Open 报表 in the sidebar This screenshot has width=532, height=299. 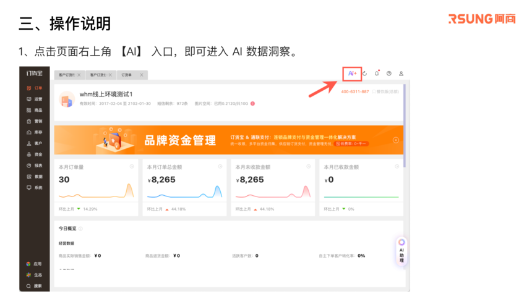point(35,166)
